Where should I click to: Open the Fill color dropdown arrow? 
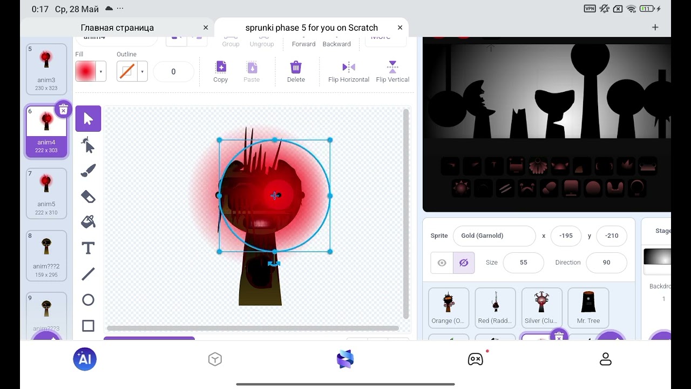(x=101, y=71)
